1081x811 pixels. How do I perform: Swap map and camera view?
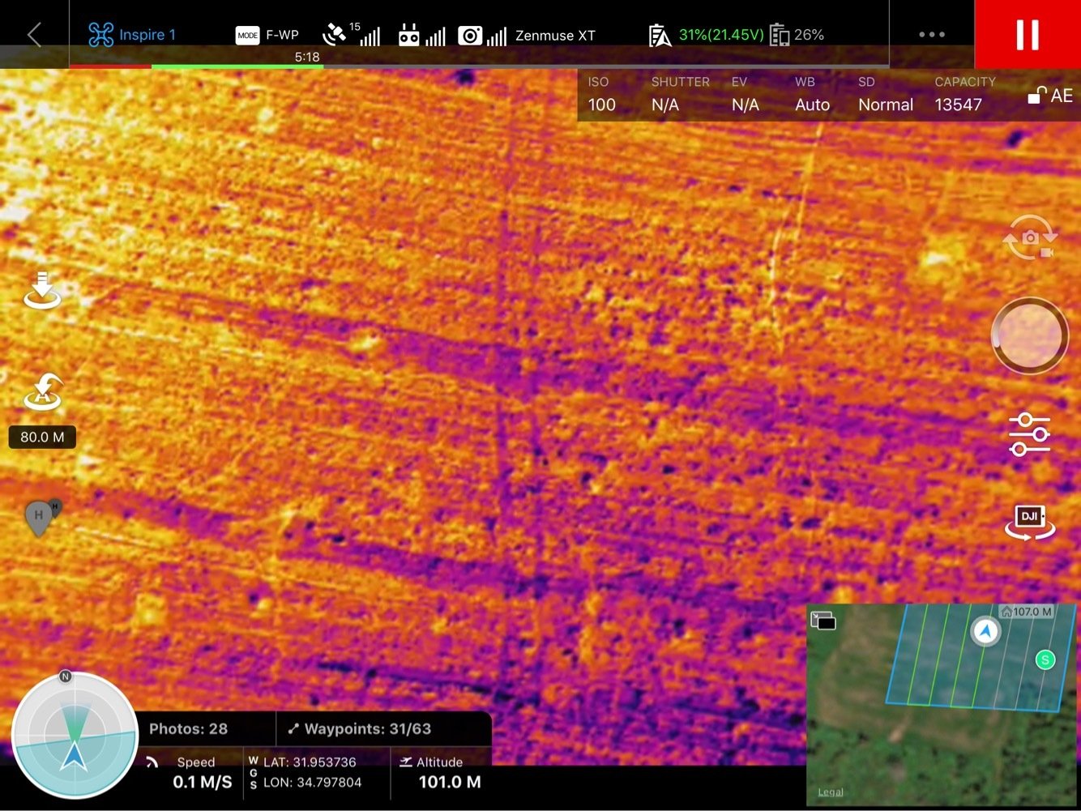(823, 621)
